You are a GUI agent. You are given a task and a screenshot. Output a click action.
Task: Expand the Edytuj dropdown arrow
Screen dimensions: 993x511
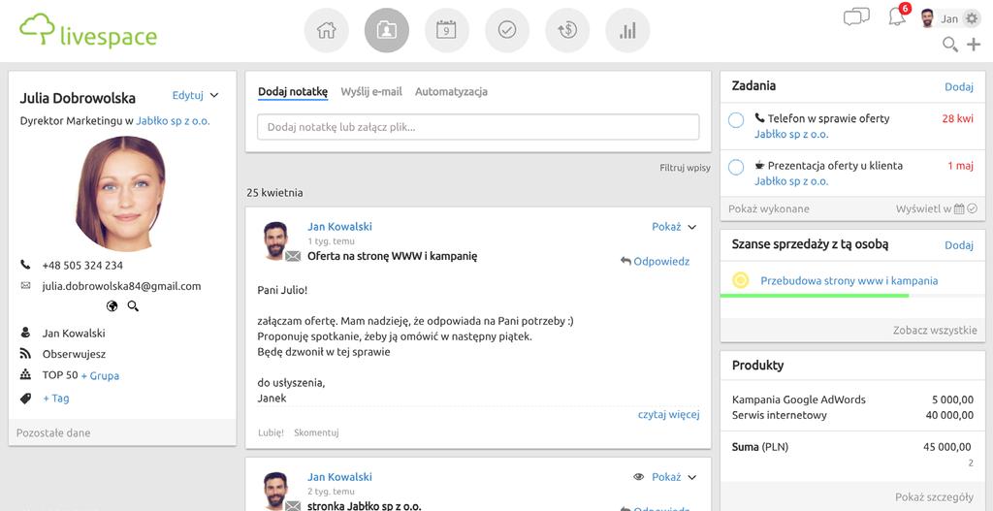pos(214,96)
